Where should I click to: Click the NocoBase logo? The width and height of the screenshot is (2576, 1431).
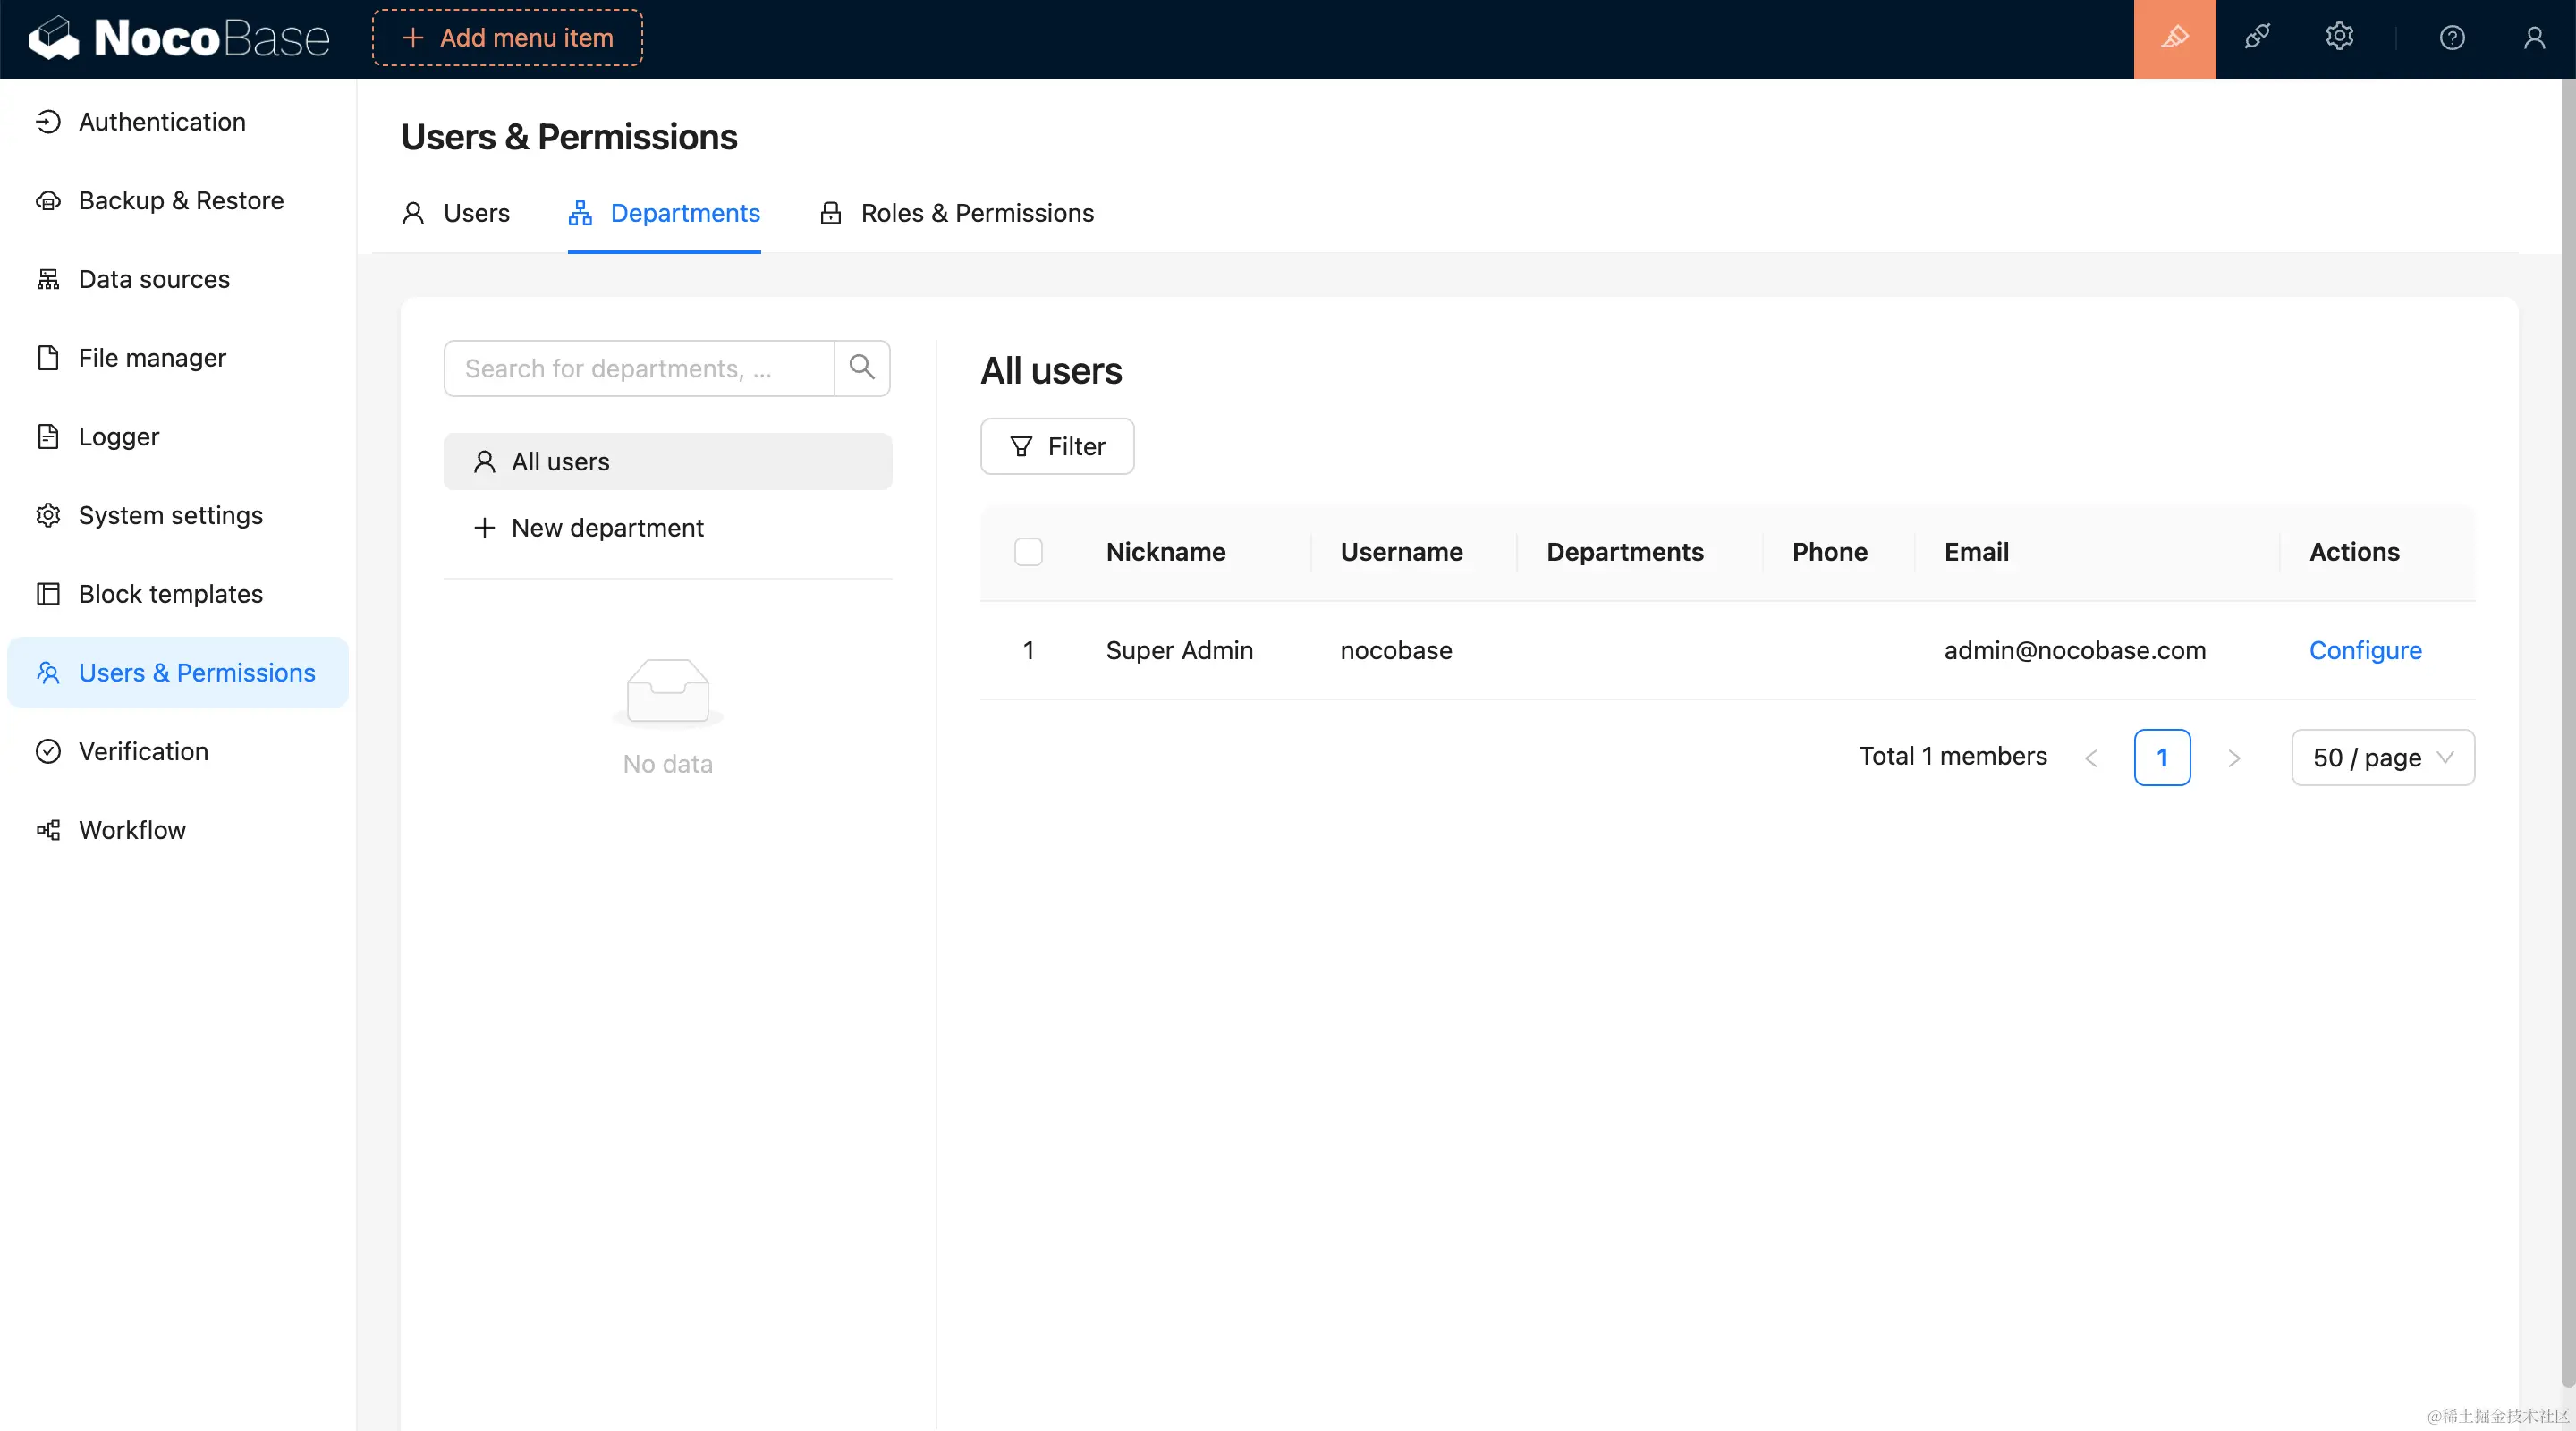[179, 38]
